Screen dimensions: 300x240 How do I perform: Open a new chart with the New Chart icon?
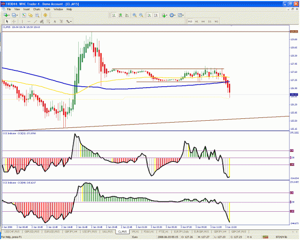(x=5, y=15)
